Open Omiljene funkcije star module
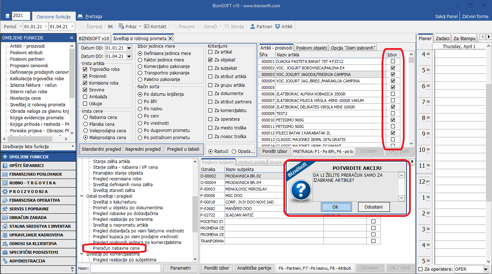Image resolution: width=492 pixels, height=274 pixels. 5,157
